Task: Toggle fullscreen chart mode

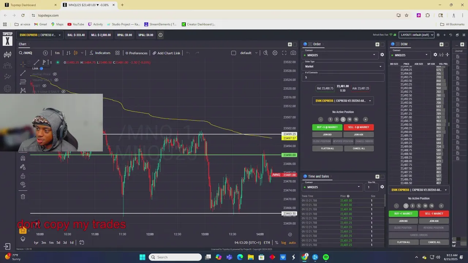Action: click(x=284, y=53)
